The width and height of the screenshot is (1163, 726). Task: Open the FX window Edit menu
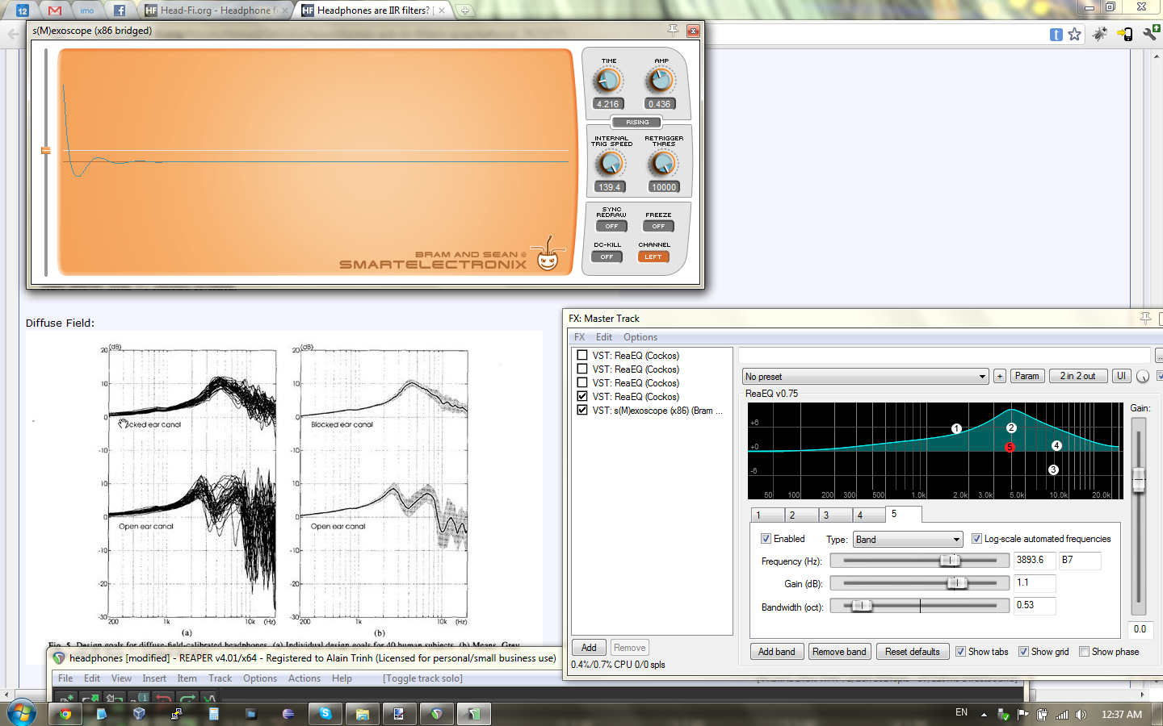604,337
